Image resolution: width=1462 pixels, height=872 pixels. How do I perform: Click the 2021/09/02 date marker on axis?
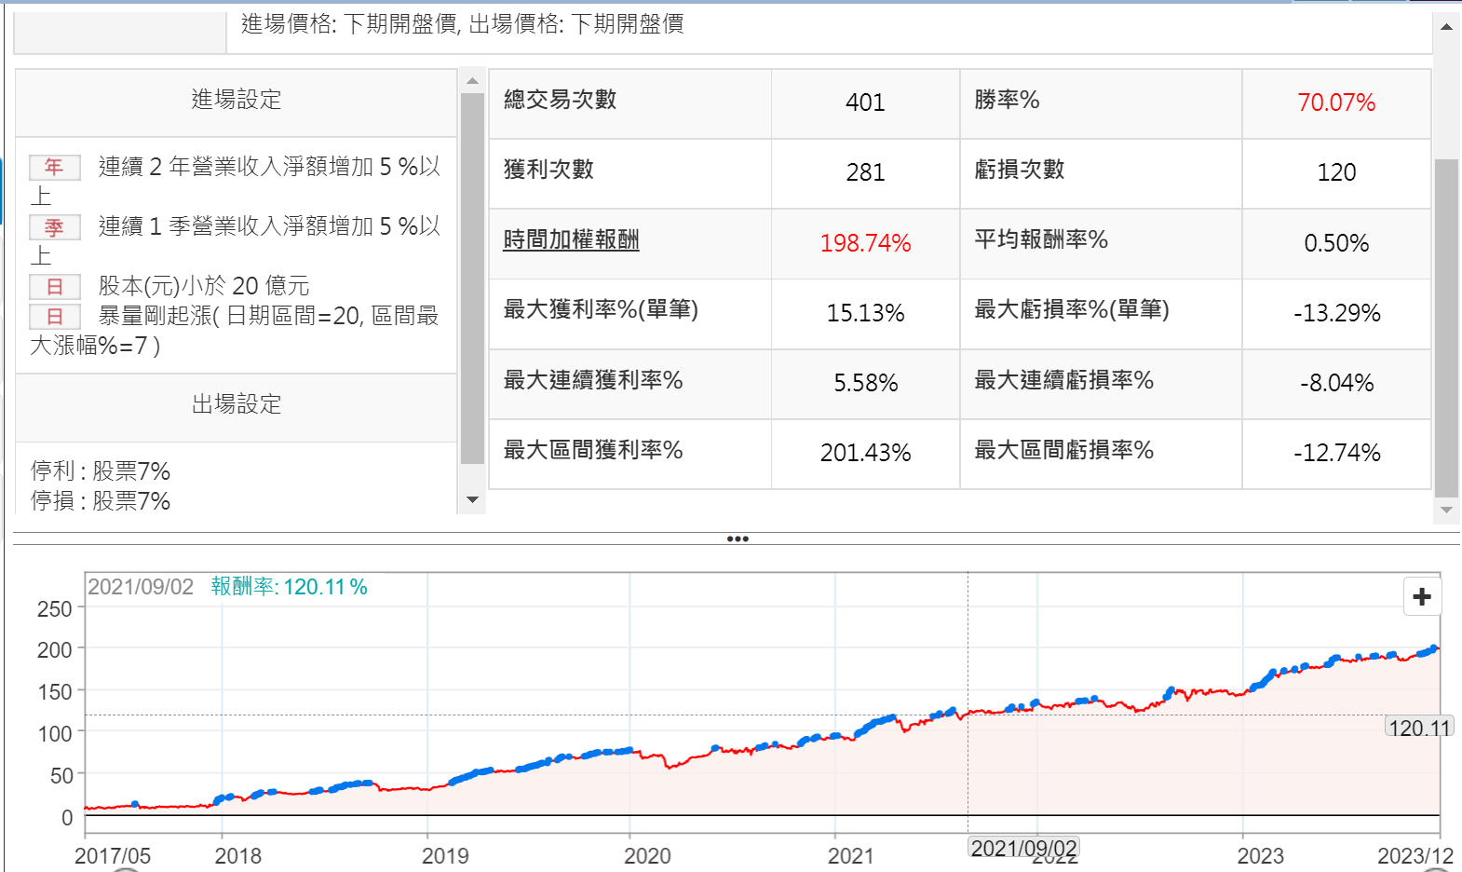(1023, 848)
